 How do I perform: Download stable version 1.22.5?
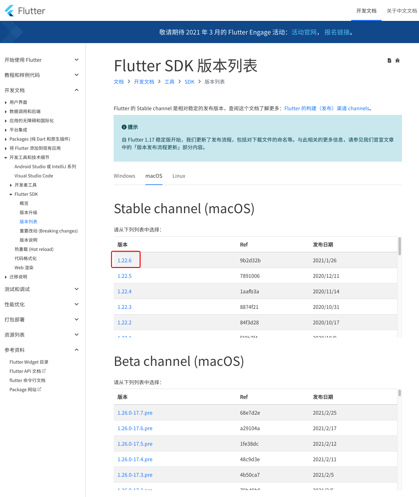(x=124, y=276)
